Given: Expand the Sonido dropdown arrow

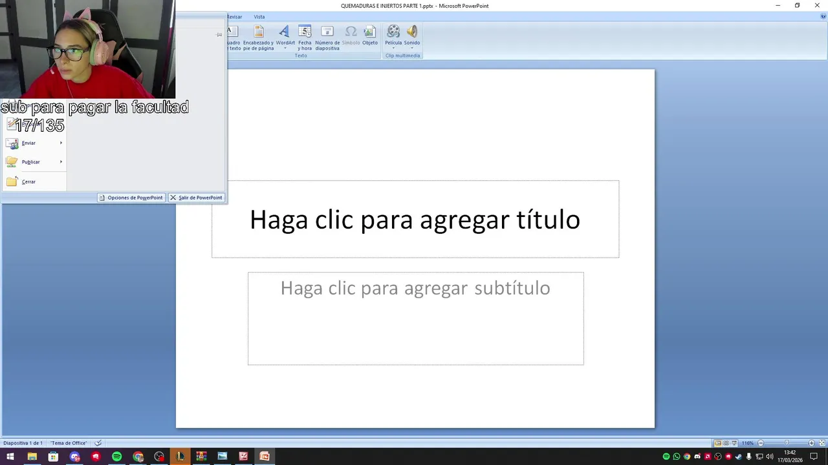Looking at the screenshot, I should coord(412,48).
